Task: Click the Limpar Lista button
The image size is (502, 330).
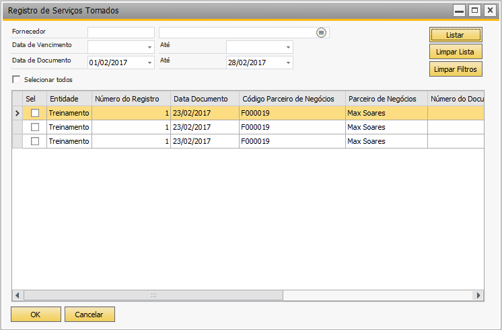Action: [x=456, y=52]
